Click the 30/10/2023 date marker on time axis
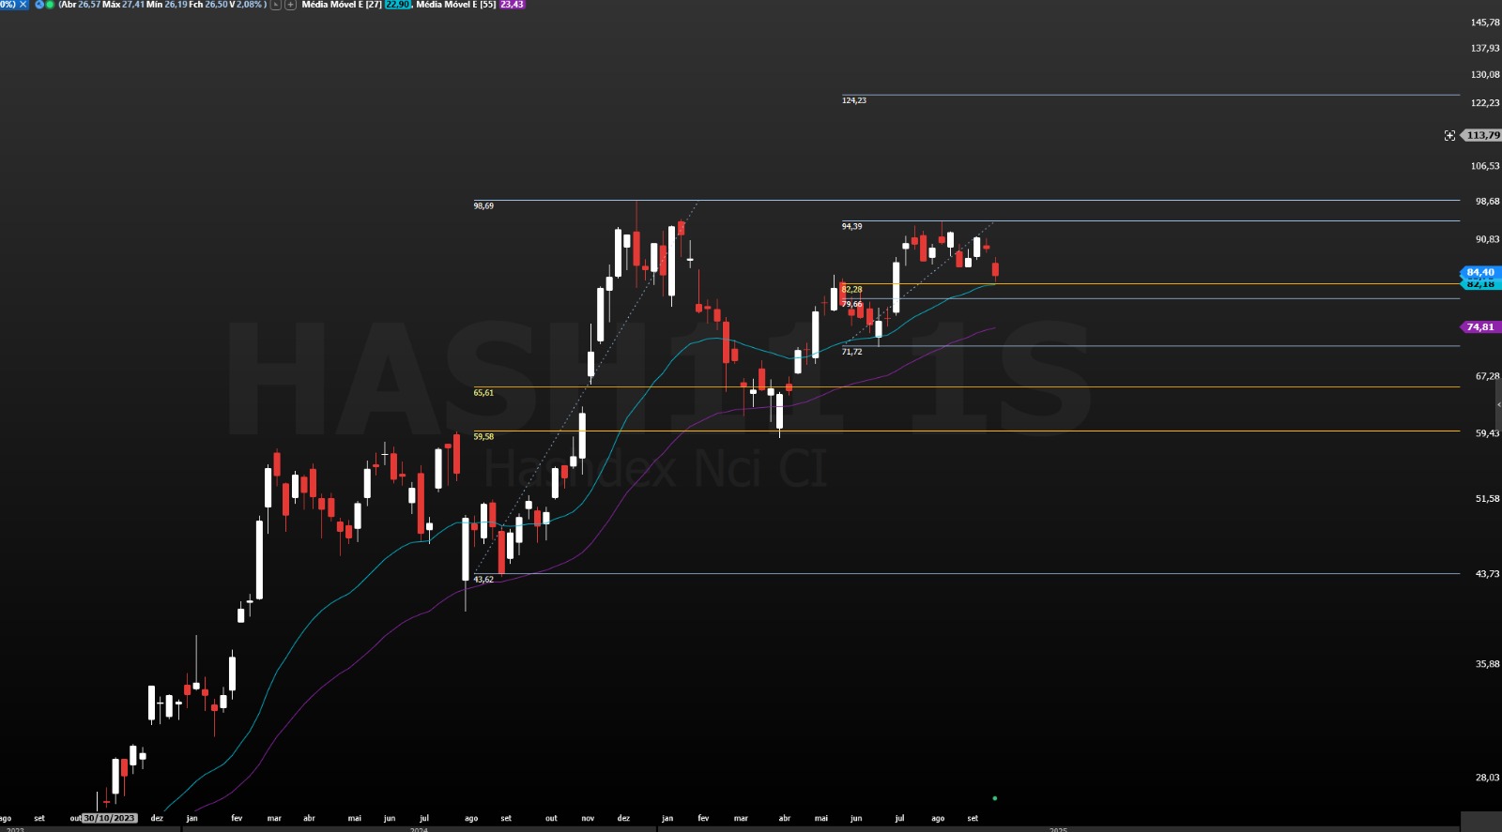This screenshot has width=1502, height=832. [110, 818]
